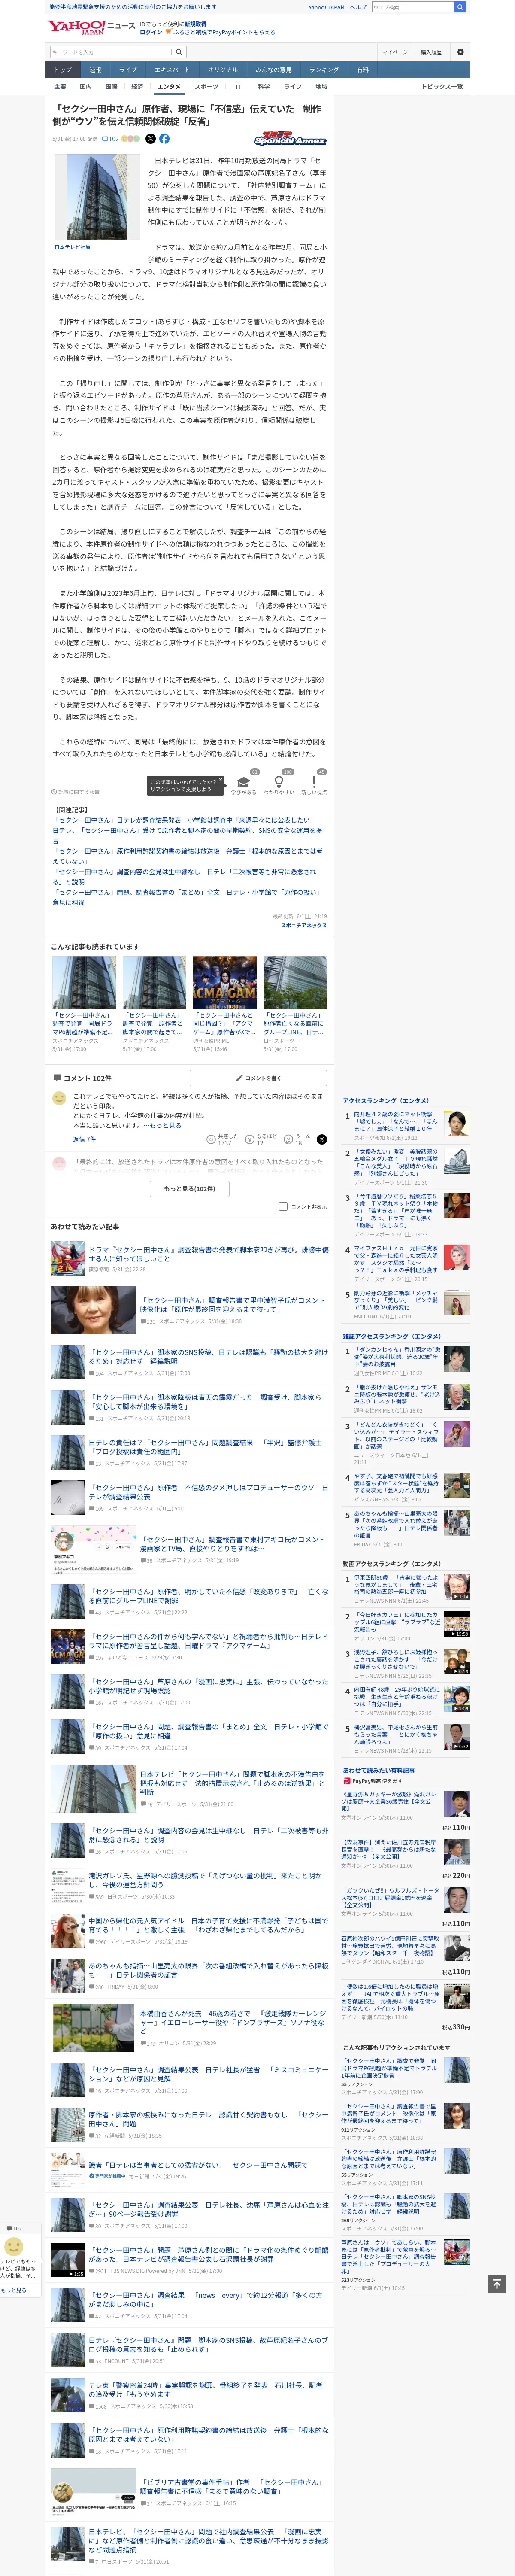515x2576 pixels.
Task: Click the back-to-top arrow button
Action: pos(496,2284)
